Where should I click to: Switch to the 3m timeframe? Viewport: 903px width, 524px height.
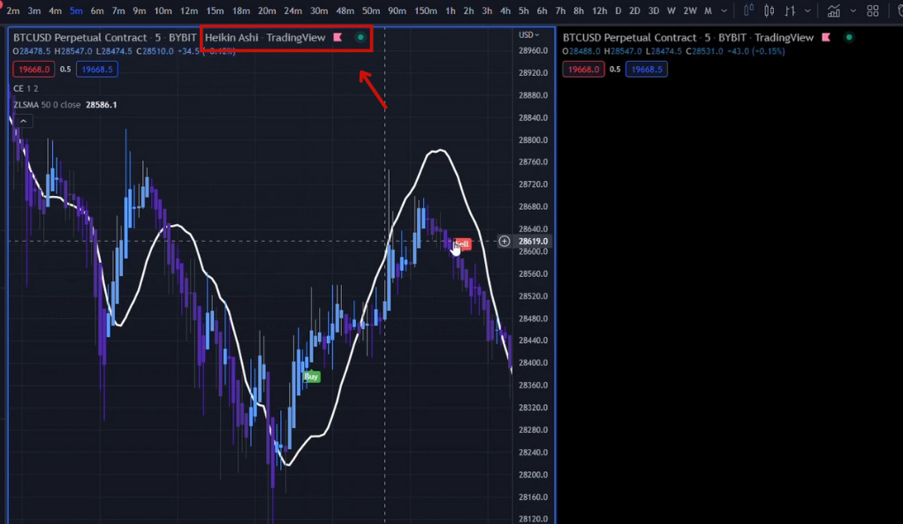pyautogui.click(x=34, y=11)
